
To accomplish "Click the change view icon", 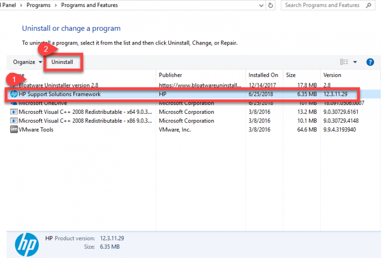I will tap(344, 62).
